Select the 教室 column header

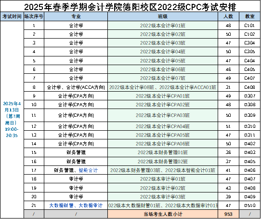pyautogui.click(x=249, y=16)
